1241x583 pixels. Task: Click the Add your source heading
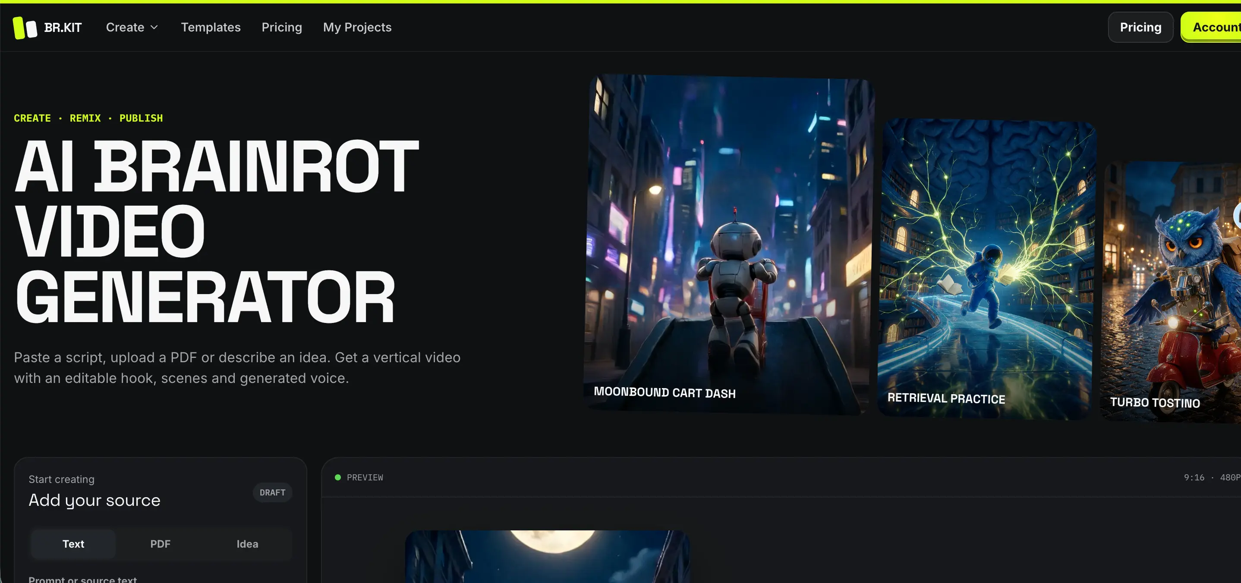coord(94,501)
